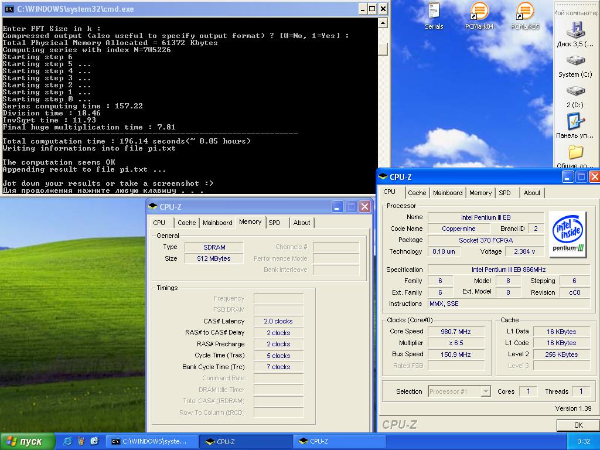Click OK in the CPU-Z processor window
The image size is (600, 450).
[578, 425]
